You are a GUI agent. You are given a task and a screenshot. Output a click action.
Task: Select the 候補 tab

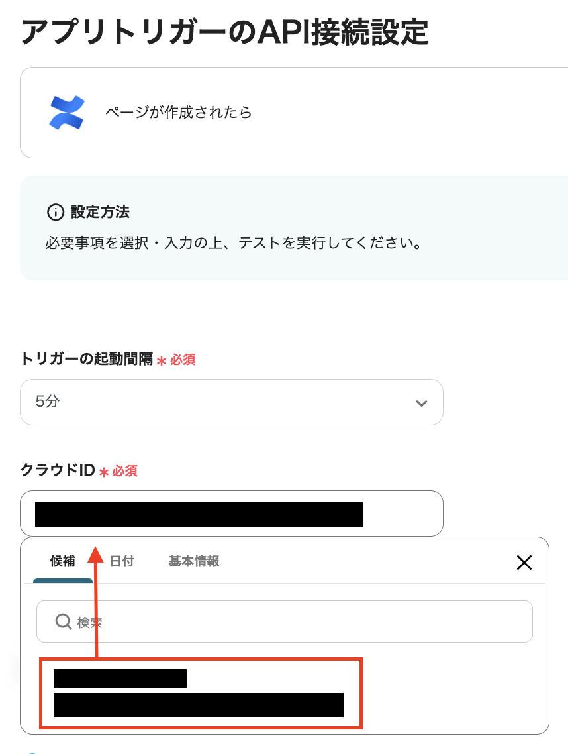[63, 561]
